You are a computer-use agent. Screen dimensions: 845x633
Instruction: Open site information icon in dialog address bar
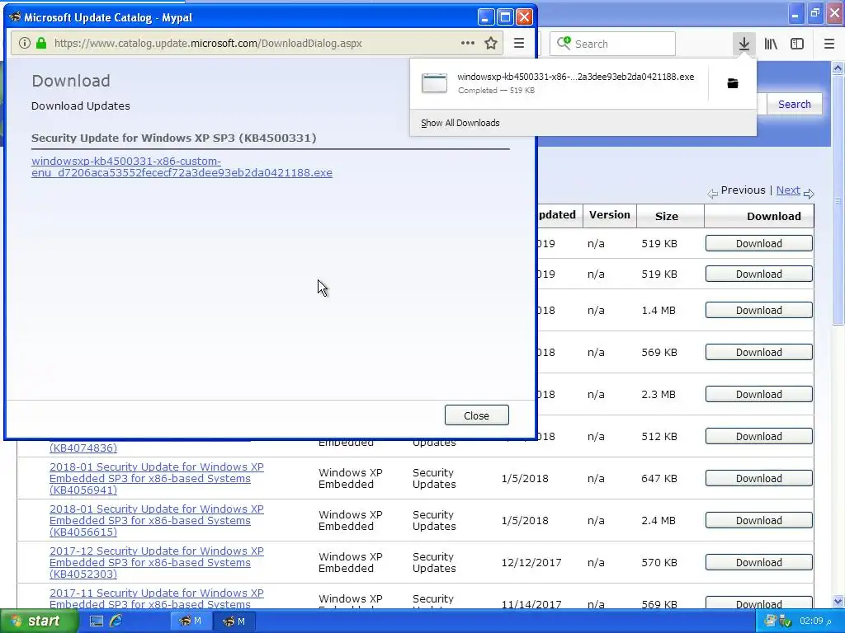pyautogui.click(x=24, y=43)
